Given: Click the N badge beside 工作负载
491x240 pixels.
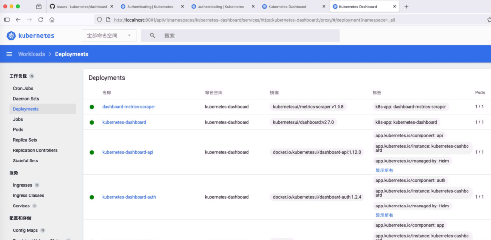Looking at the screenshot, I should (x=32, y=76).
